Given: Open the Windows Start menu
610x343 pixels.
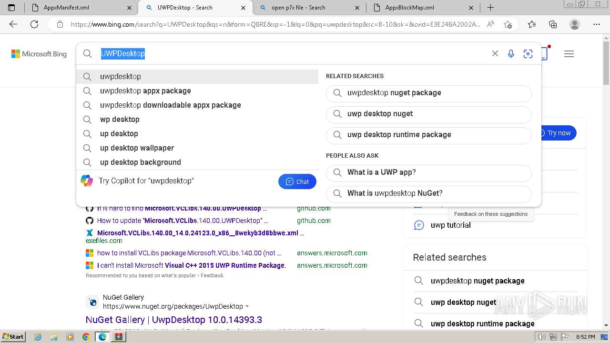Looking at the screenshot, I should 13,337.
